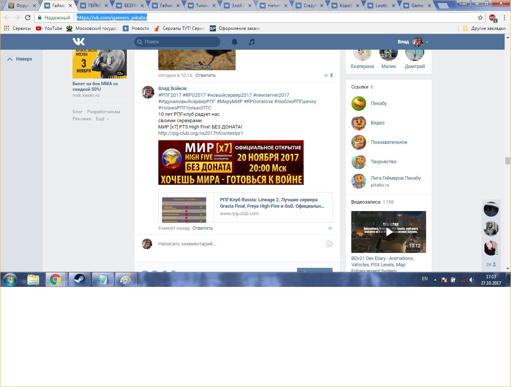511x387 pixels.
Task: Open Екатерина's profile picture
Action: pos(362,54)
